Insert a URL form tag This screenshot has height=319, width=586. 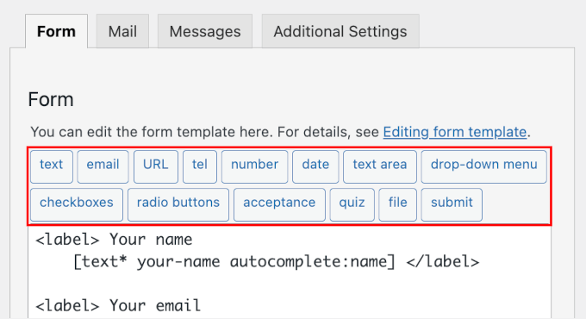(x=156, y=166)
